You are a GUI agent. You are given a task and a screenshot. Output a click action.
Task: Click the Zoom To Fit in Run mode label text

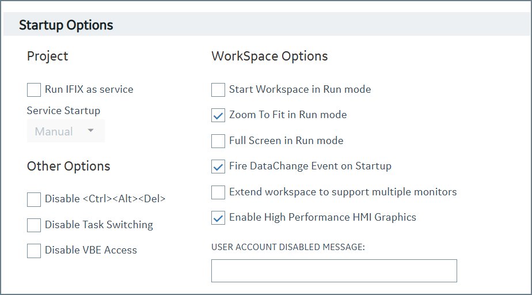[x=288, y=115]
